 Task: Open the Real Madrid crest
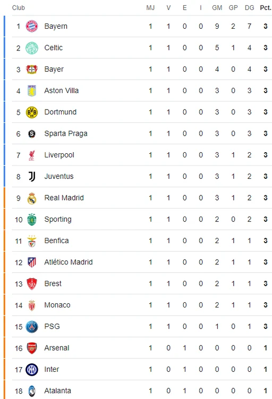click(32, 198)
